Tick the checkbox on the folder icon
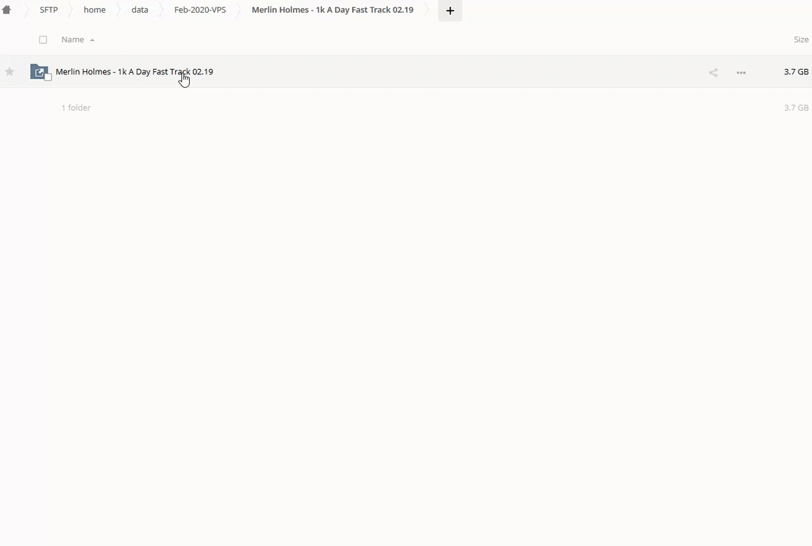The width and height of the screenshot is (812, 546). tap(48, 77)
